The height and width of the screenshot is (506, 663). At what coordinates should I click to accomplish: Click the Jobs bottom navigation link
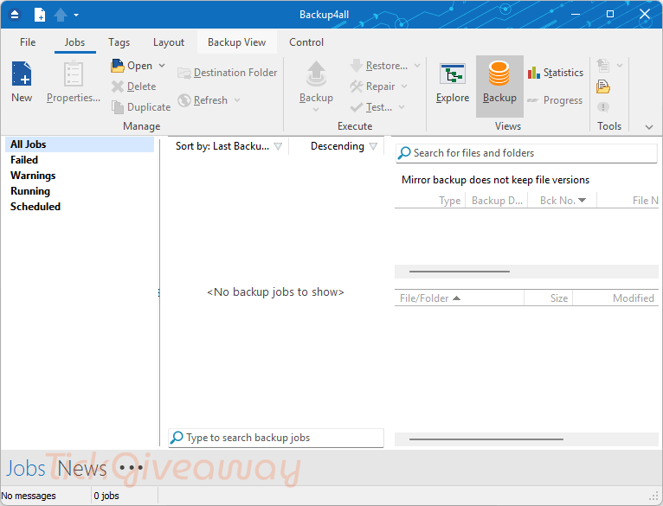[25, 469]
